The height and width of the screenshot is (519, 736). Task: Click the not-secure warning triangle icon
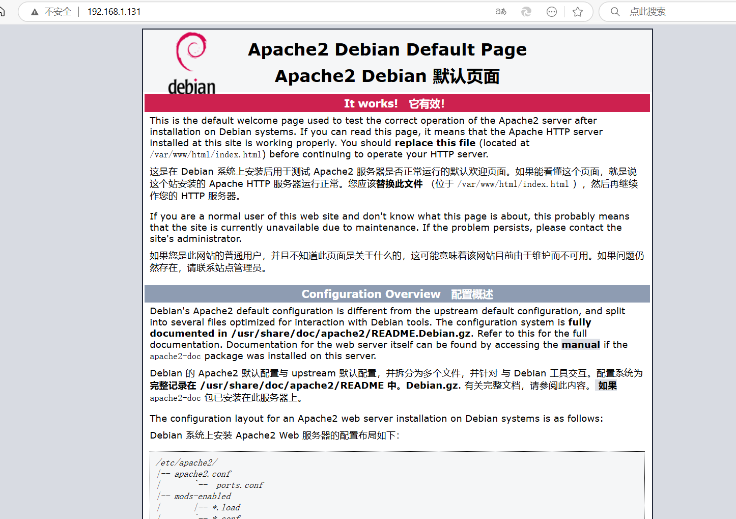[35, 12]
